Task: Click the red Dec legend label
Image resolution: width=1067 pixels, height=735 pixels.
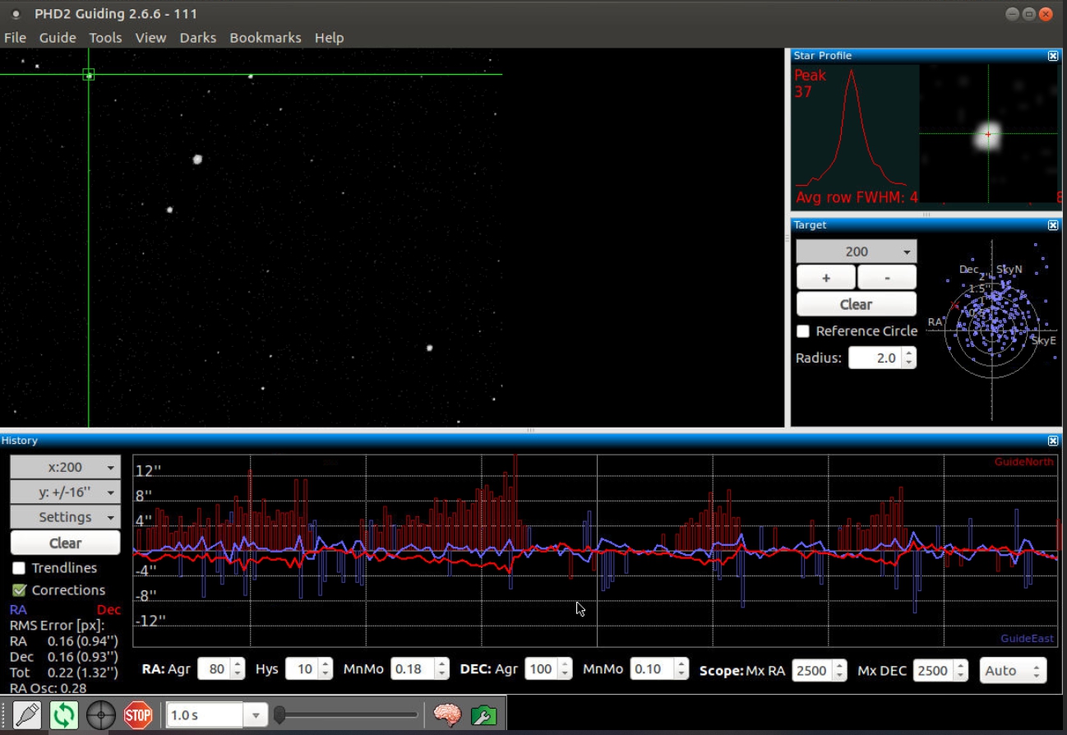Action: pos(109,610)
